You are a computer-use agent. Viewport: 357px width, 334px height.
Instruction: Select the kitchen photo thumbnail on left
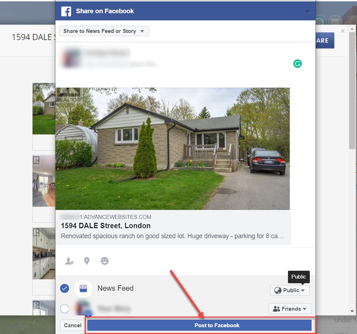pyautogui.click(x=44, y=254)
